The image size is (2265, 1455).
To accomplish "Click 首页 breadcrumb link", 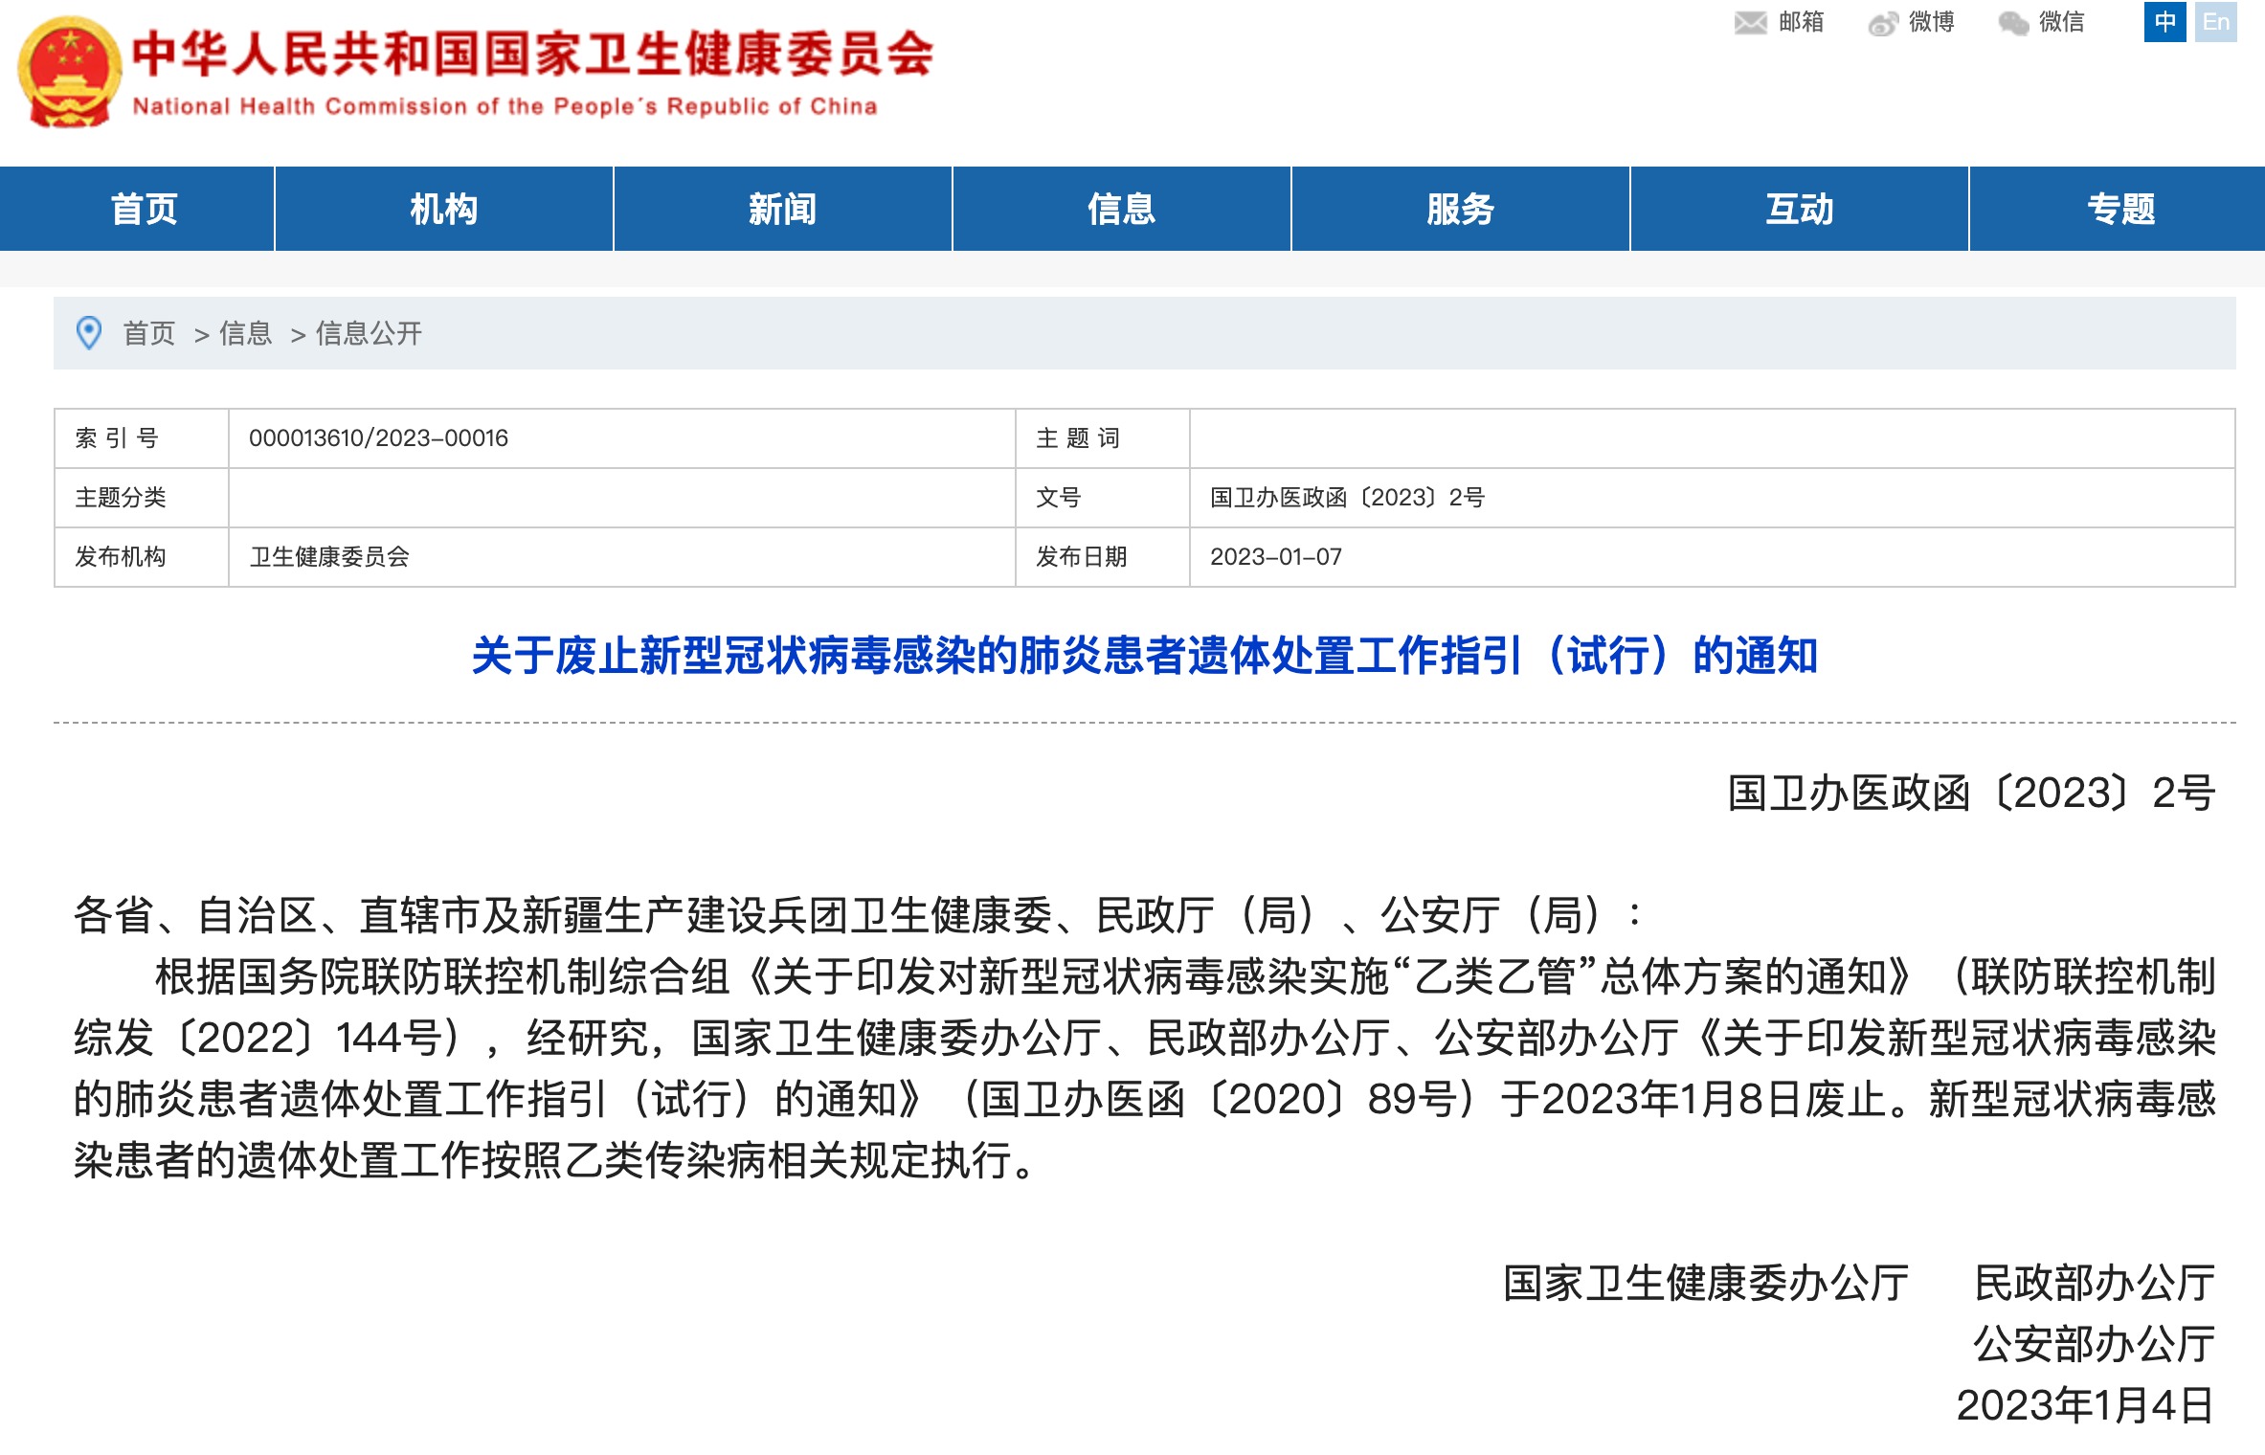I will [x=149, y=333].
